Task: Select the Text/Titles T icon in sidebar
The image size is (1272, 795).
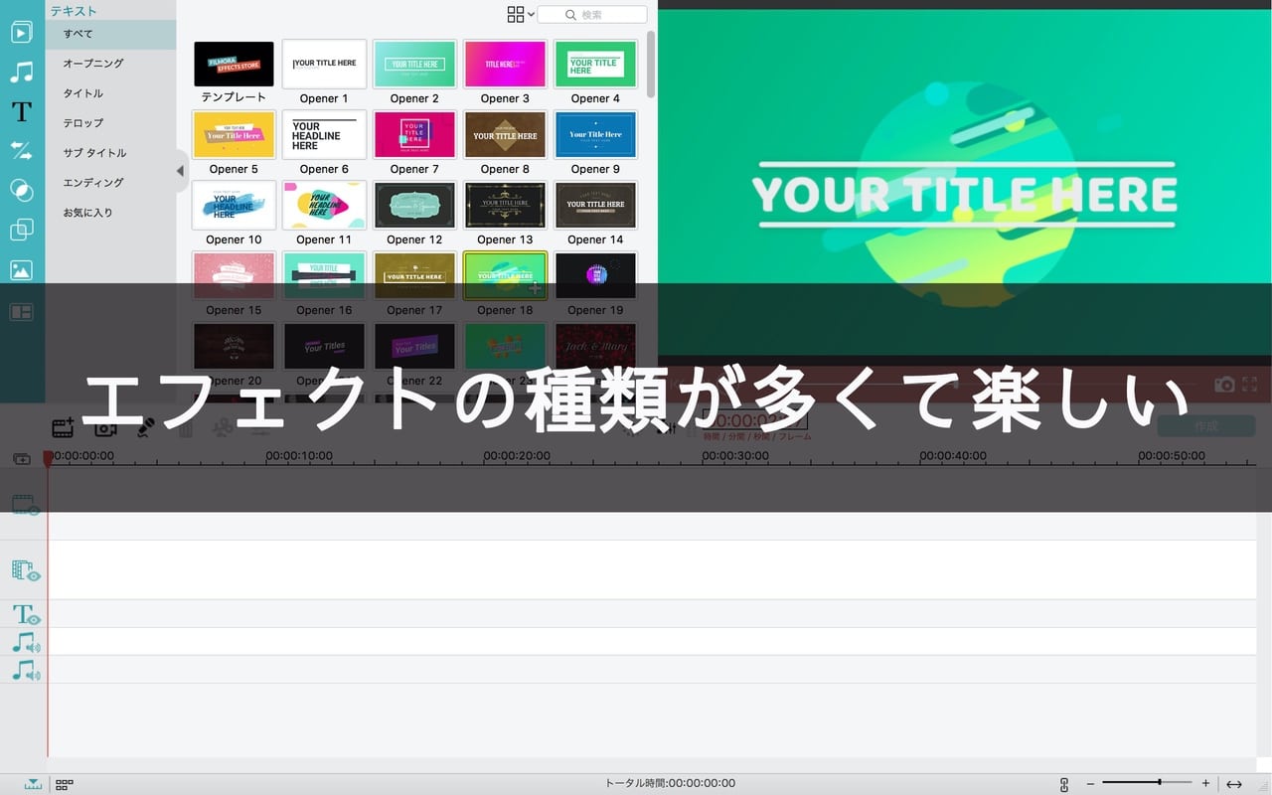Action: pyautogui.click(x=21, y=111)
